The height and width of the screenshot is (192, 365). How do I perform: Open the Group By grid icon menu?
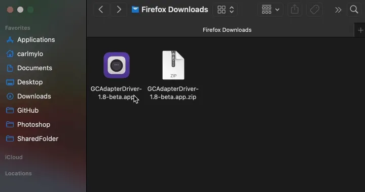click(267, 10)
